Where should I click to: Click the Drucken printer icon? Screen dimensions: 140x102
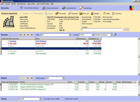(113, 14)
